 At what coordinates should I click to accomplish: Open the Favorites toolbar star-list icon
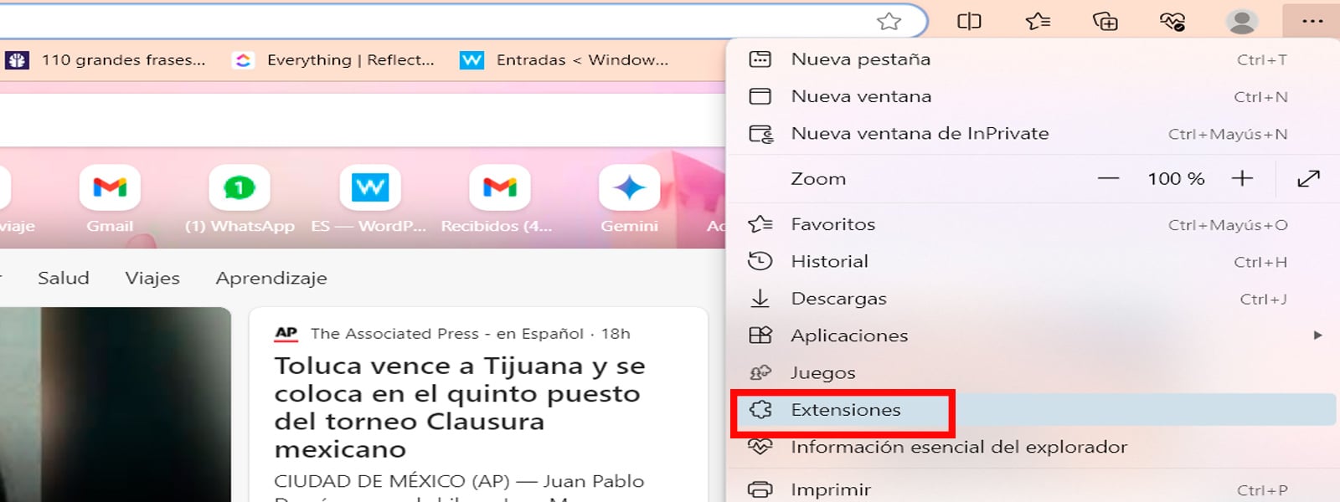click(1038, 21)
